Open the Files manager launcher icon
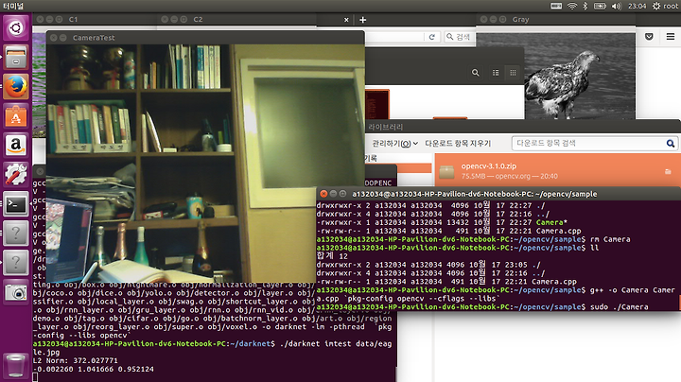Image resolution: width=681 pixels, height=382 pixels. pos(16,57)
